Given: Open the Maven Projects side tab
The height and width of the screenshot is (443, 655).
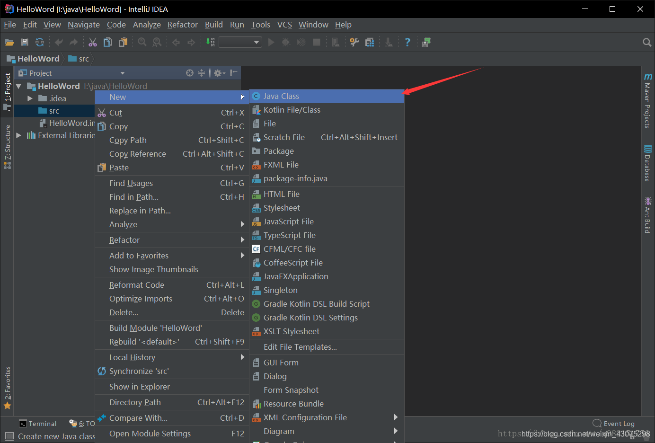Looking at the screenshot, I should point(648,100).
